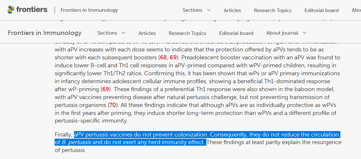Select Articles in the lower journal bar
This screenshot has height=159, width=361.
tap(147, 33)
